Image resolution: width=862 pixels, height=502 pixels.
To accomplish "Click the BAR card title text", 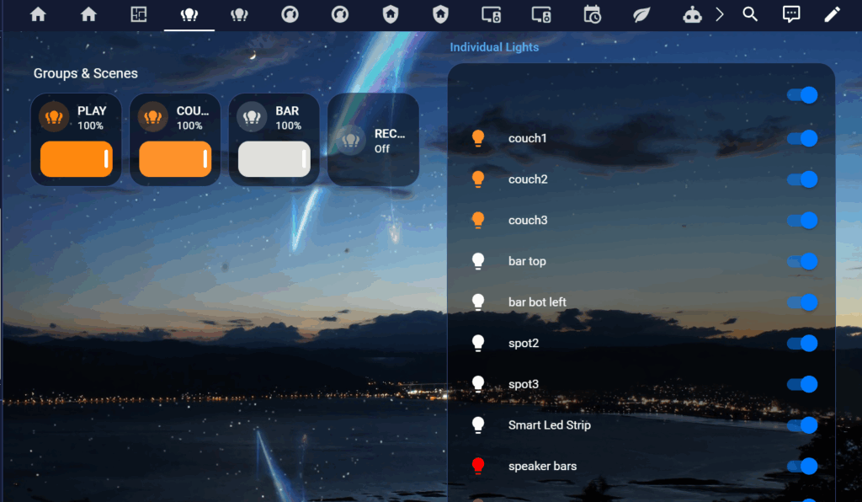I will [x=287, y=111].
